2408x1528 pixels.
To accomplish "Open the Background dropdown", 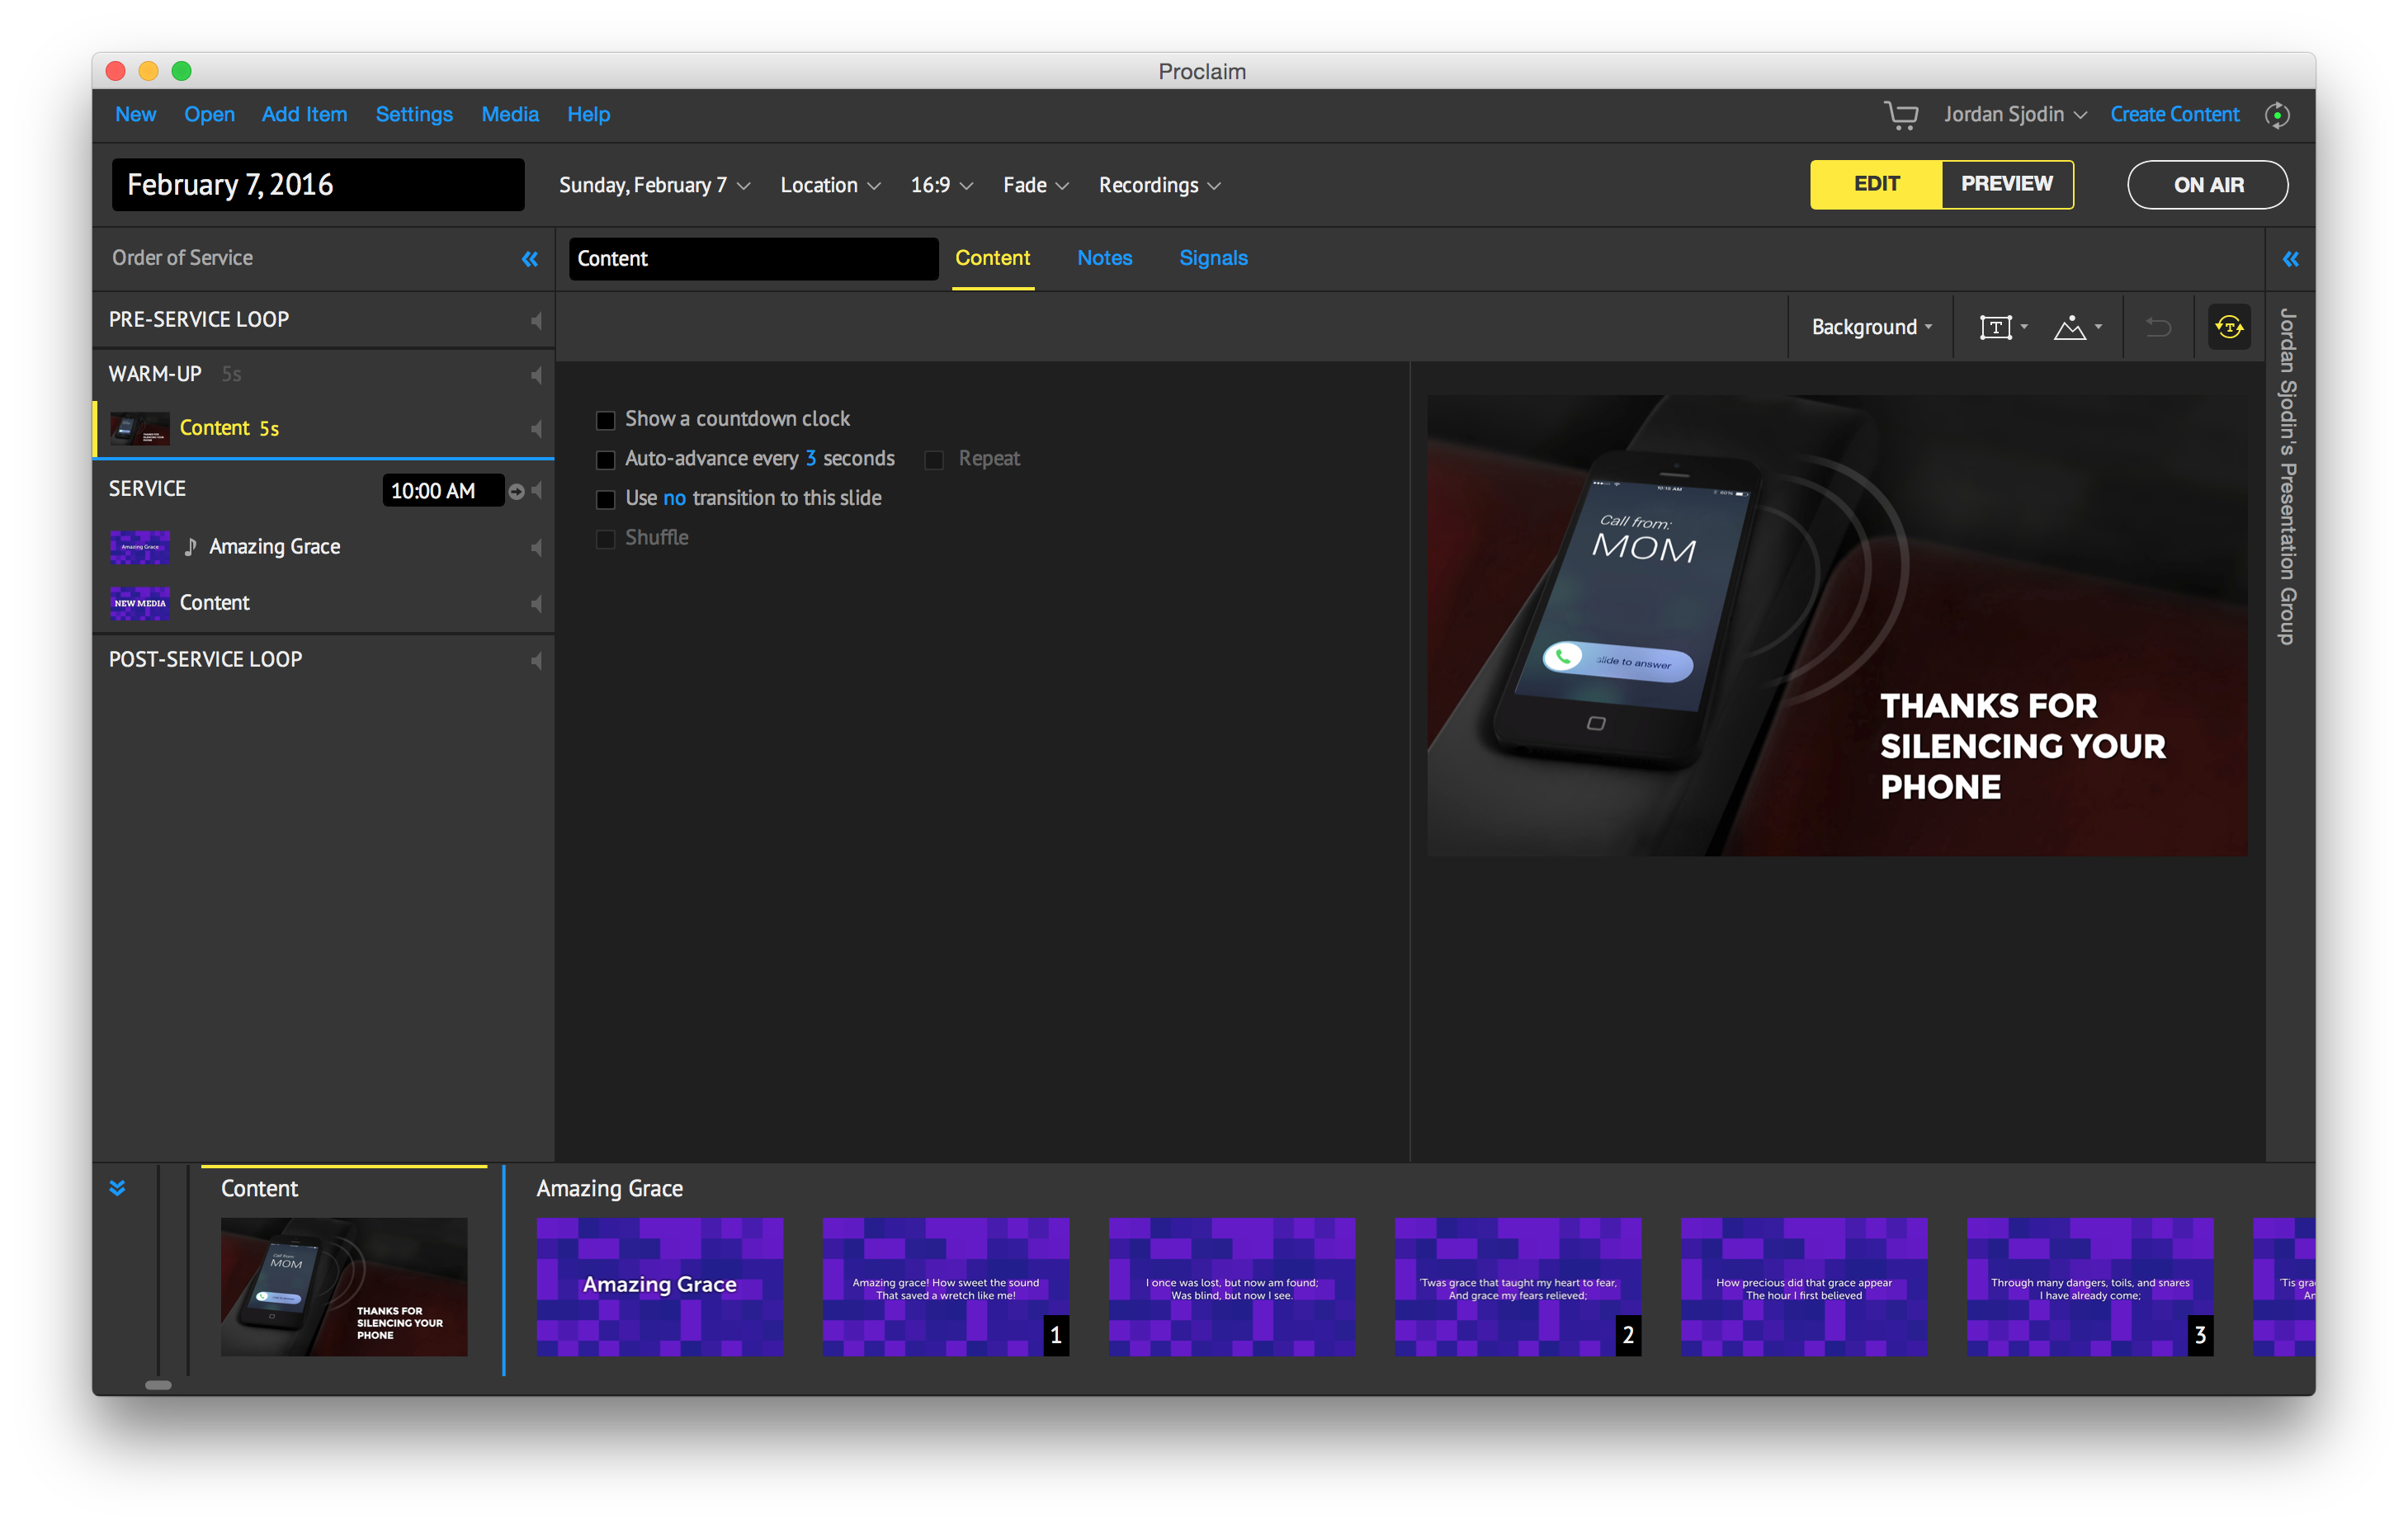I will [1871, 327].
